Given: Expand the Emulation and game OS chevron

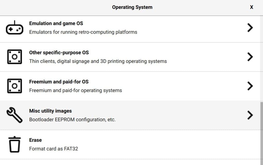Looking at the screenshot, I should point(250,27).
